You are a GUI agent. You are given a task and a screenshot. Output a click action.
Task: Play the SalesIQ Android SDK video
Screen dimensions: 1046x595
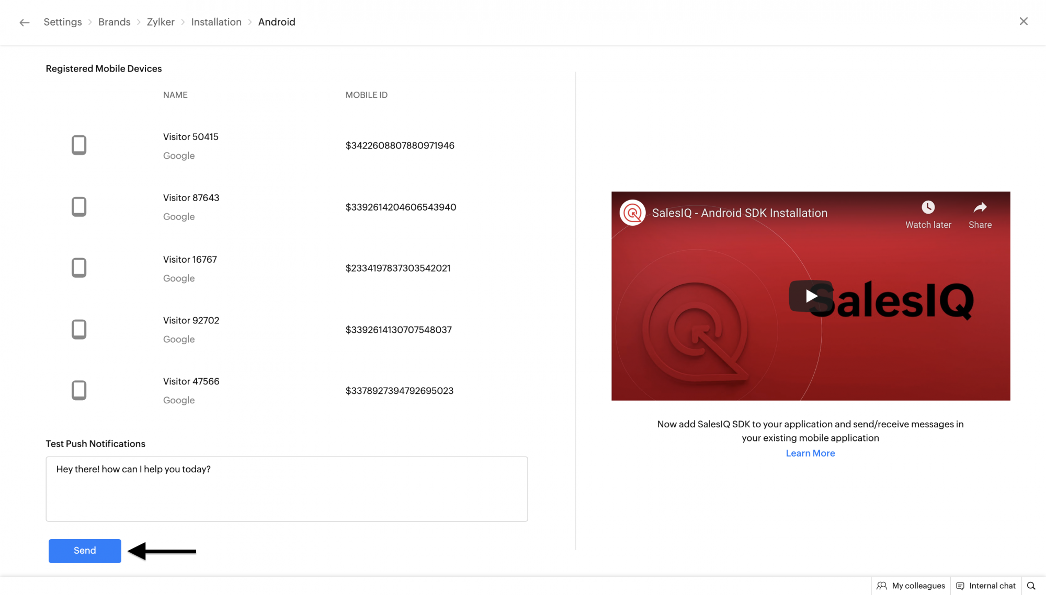coord(811,296)
